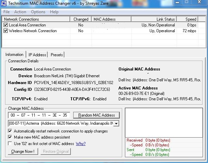Click the MAC address input field
Image resolution: width=208 pixels, height=163 pixels.
(39, 115)
